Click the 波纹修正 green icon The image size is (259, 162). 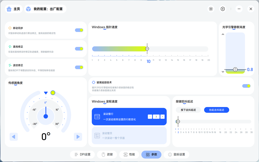click(10, 65)
